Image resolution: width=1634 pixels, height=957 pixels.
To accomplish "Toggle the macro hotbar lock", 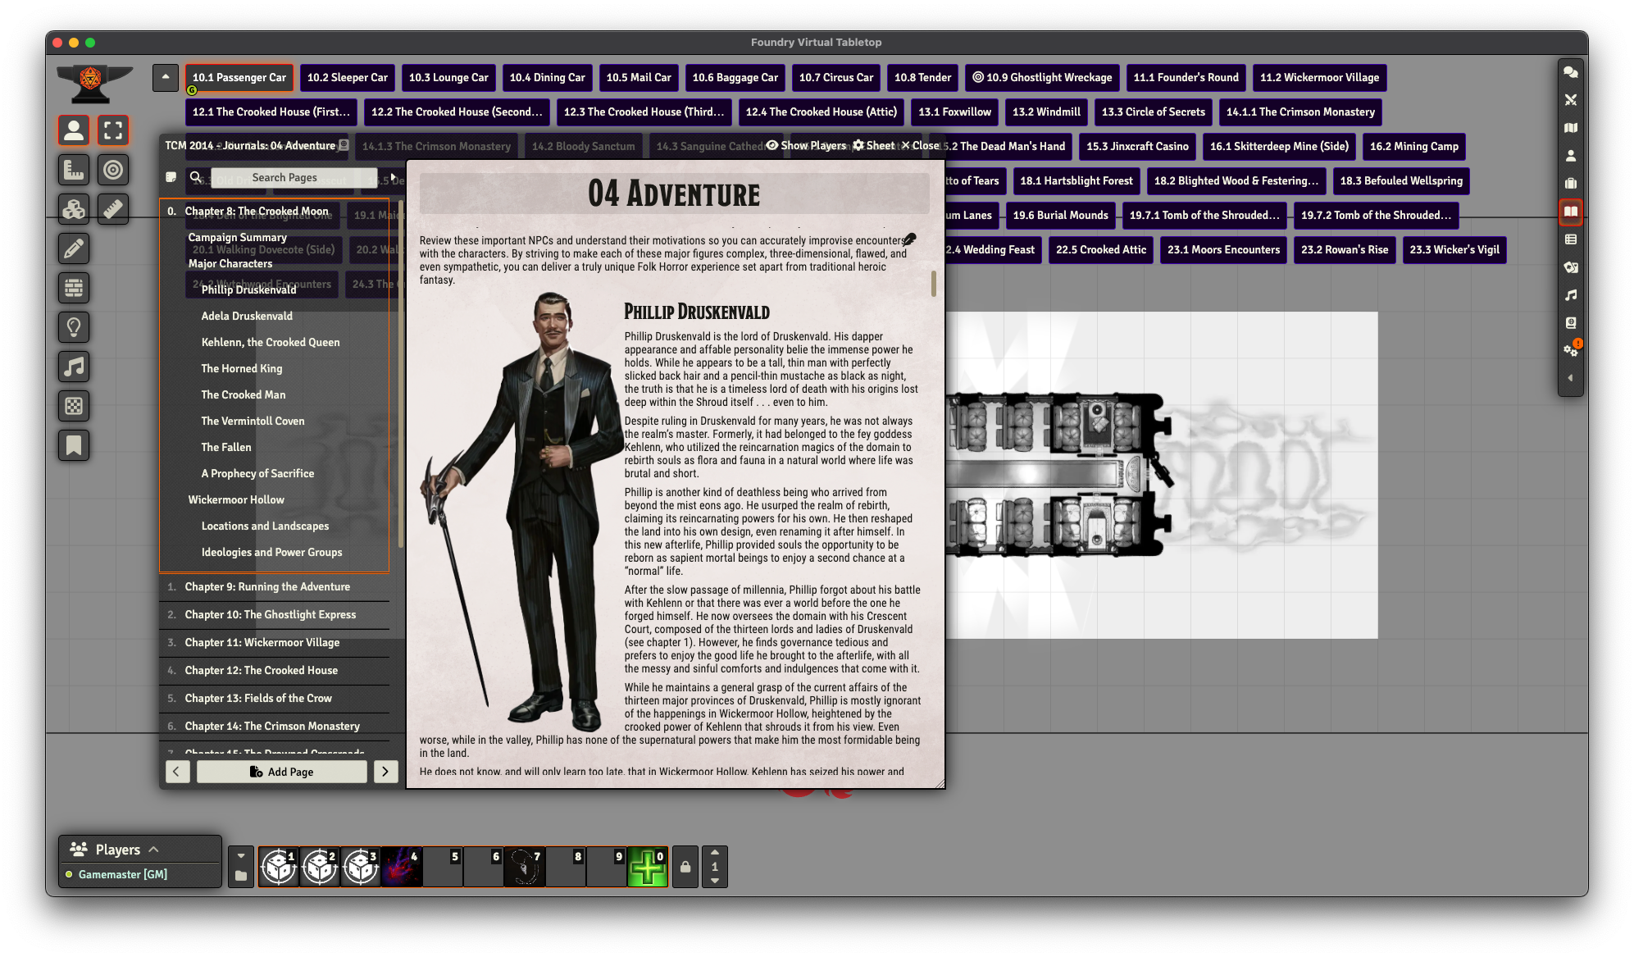I will click(x=685, y=867).
